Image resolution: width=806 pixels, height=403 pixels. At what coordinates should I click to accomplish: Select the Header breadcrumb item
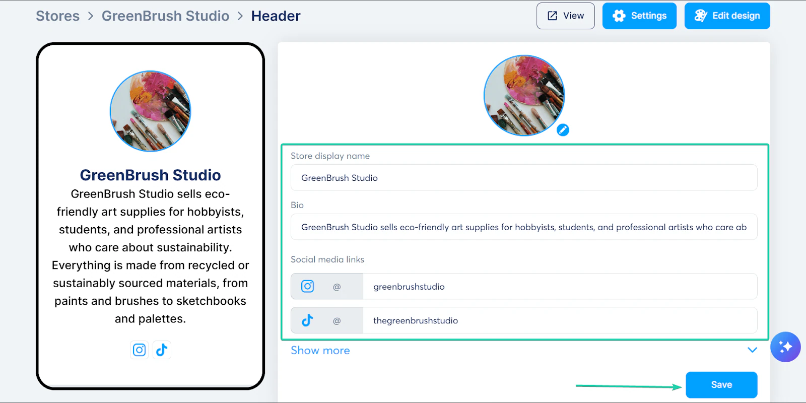point(276,16)
